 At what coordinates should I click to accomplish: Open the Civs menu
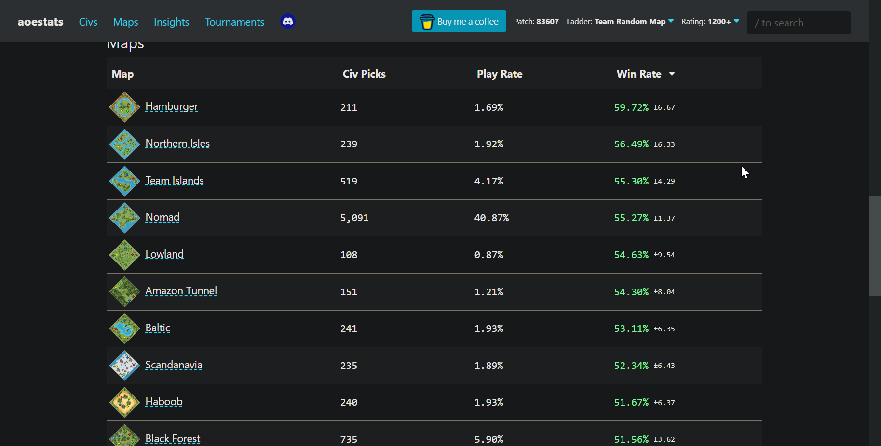(x=88, y=22)
